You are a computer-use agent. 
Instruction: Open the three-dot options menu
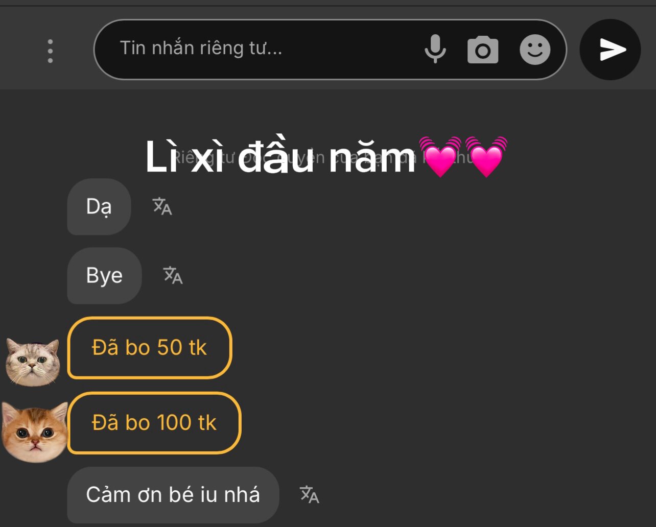(50, 51)
